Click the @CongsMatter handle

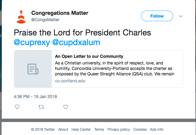click(45, 20)
